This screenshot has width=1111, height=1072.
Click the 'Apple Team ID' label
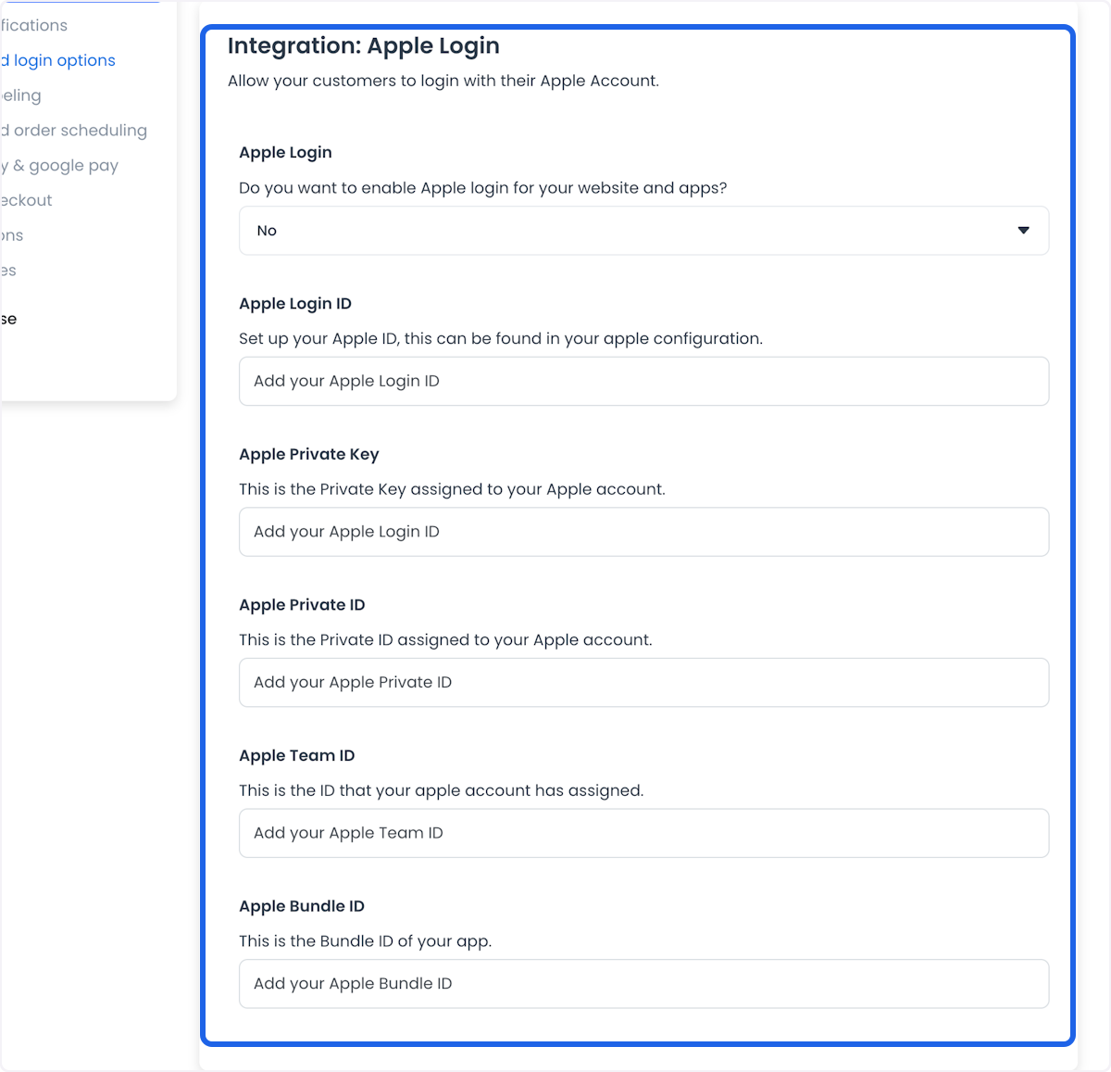297,756
